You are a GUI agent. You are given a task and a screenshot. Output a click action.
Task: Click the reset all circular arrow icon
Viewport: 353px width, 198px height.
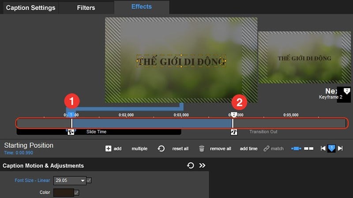pyautogui.click(x=161, y=149)
